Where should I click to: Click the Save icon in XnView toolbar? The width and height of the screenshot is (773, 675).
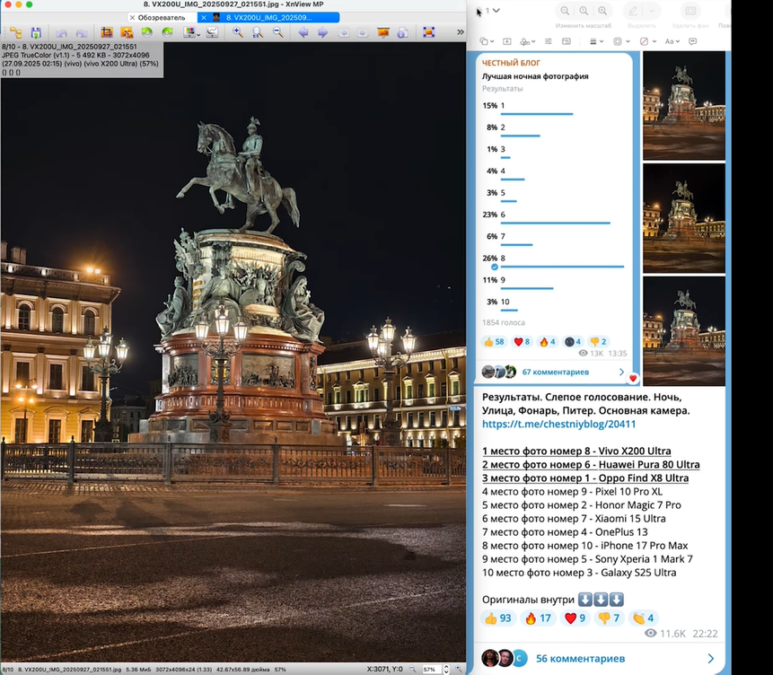pyautogui.click(x=36, y=32)
